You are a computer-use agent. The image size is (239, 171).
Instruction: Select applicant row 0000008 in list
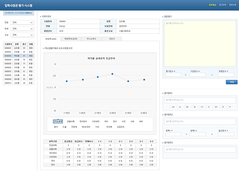pos(18,75)
